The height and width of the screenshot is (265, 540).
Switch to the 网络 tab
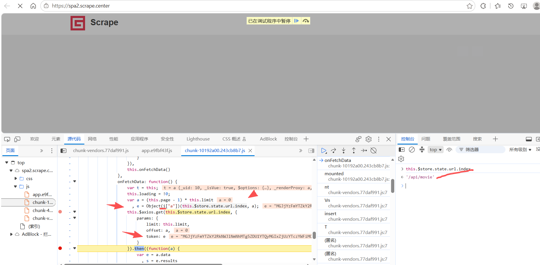[92, 139]
